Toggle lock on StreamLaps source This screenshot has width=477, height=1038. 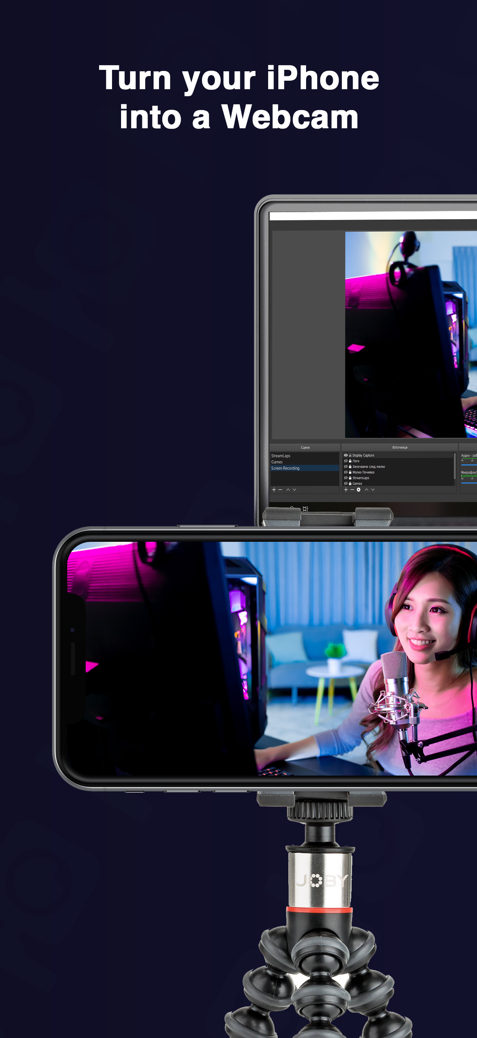tap(350, 478)
